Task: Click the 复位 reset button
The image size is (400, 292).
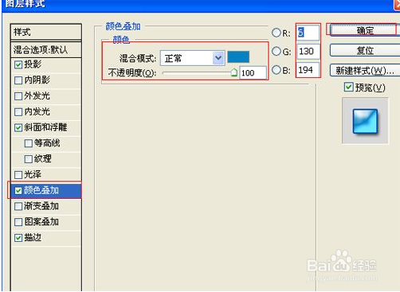Action: [x=365, y=50]
